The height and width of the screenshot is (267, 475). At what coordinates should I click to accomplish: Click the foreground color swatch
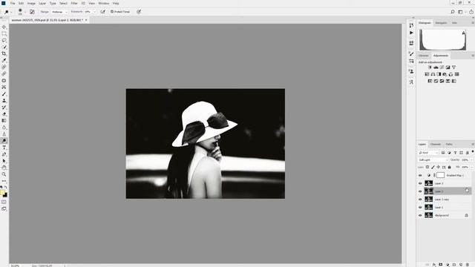2,193
